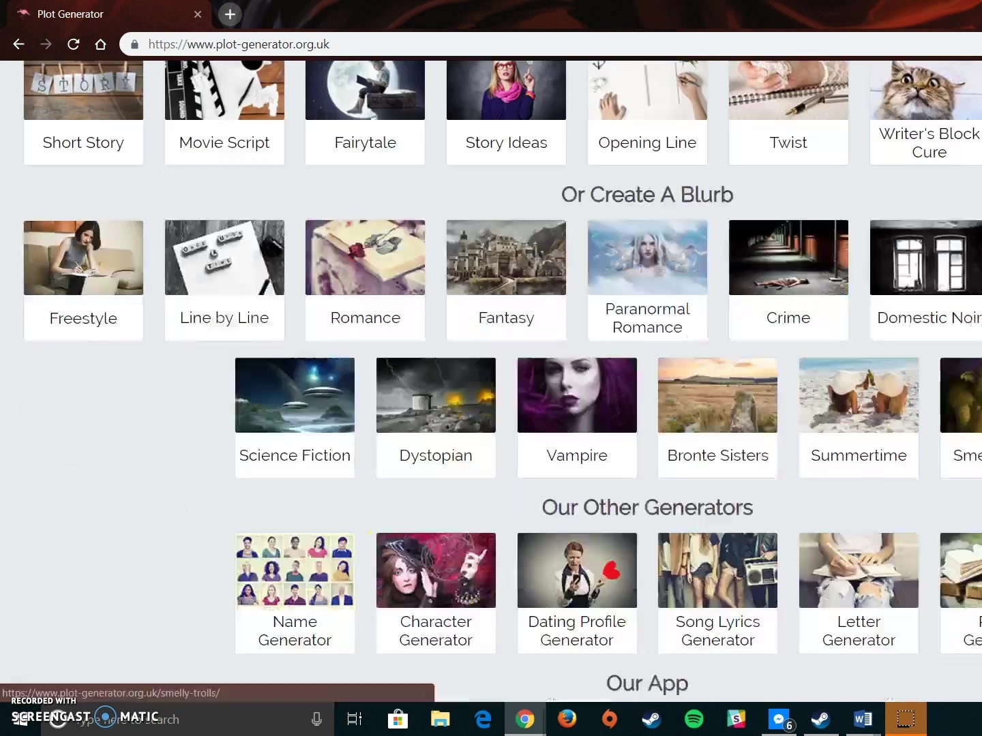Close the Plot Generator tab
This screenshot has height=736, width=982.
198,14
